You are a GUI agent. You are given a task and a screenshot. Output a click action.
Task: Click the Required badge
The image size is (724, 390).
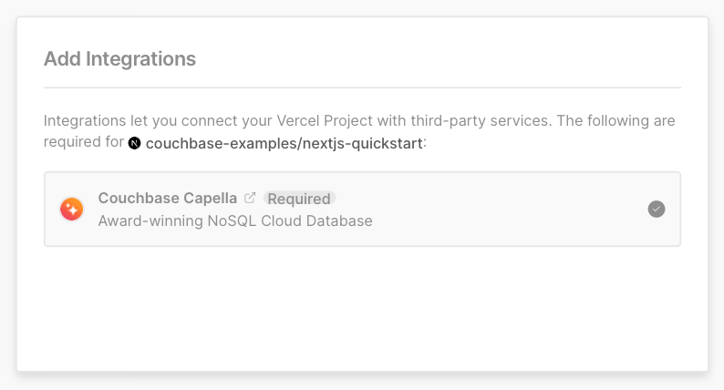coord(299,199)
